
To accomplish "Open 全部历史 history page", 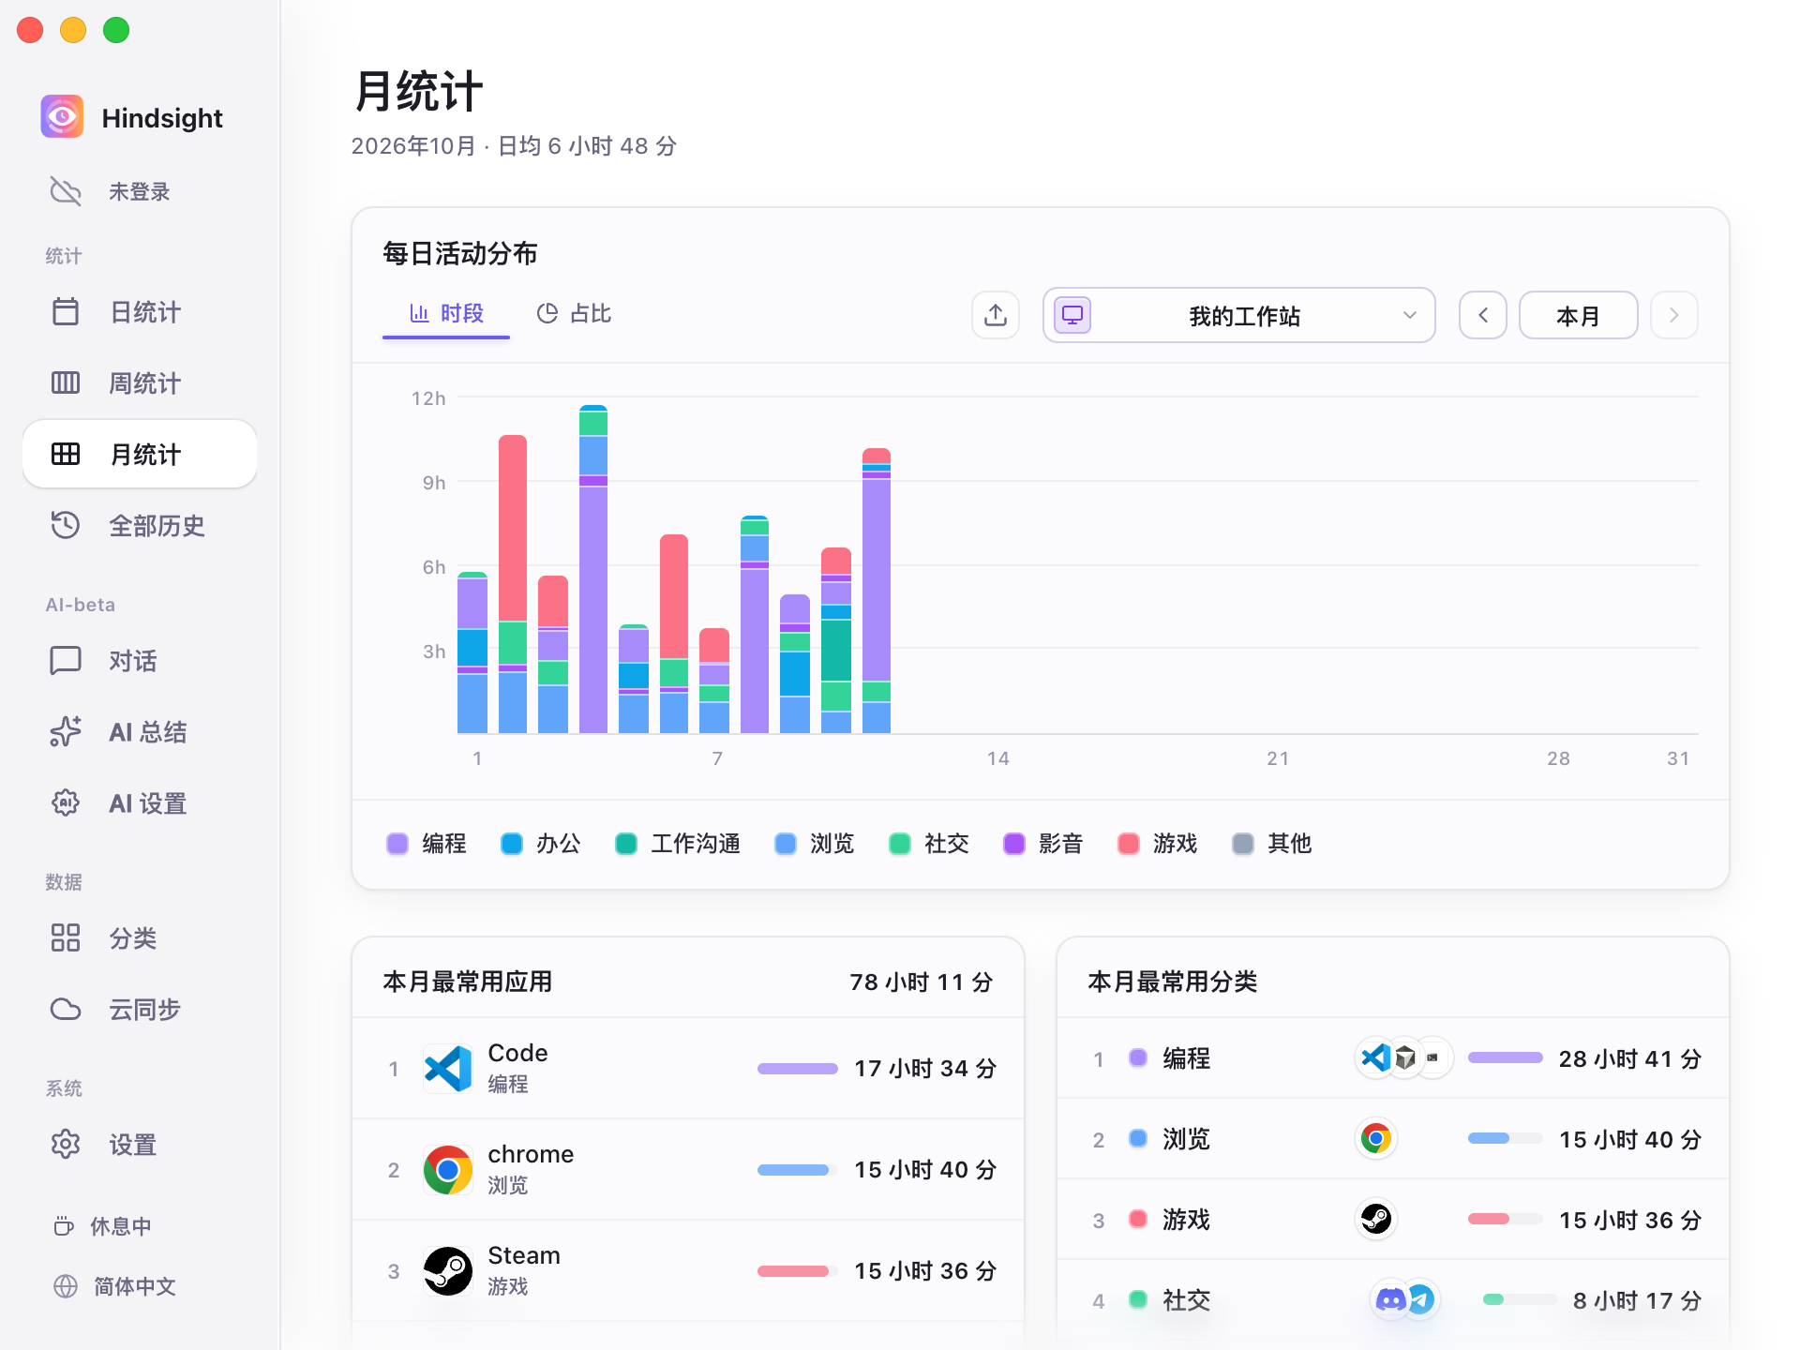I will pyautogui.click(x=140, y=526).
